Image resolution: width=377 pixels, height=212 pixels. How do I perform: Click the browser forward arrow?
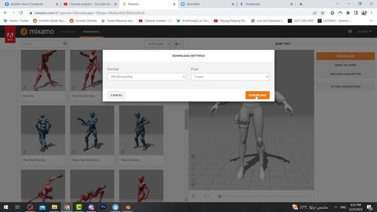coord(13,13)
